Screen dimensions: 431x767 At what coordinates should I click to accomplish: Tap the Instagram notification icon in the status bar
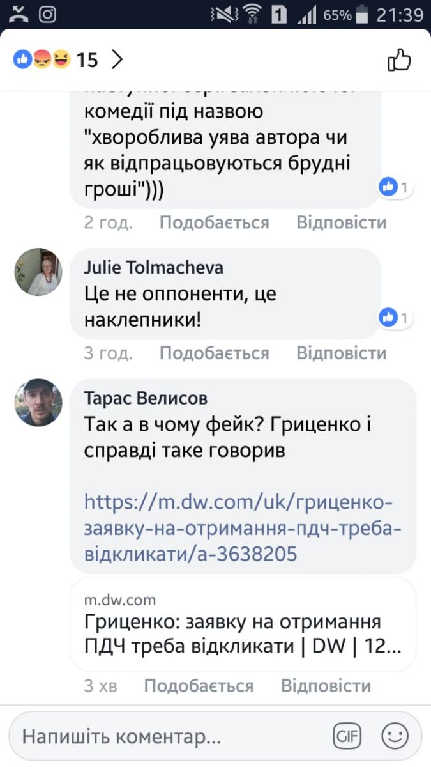pos(48,15)
